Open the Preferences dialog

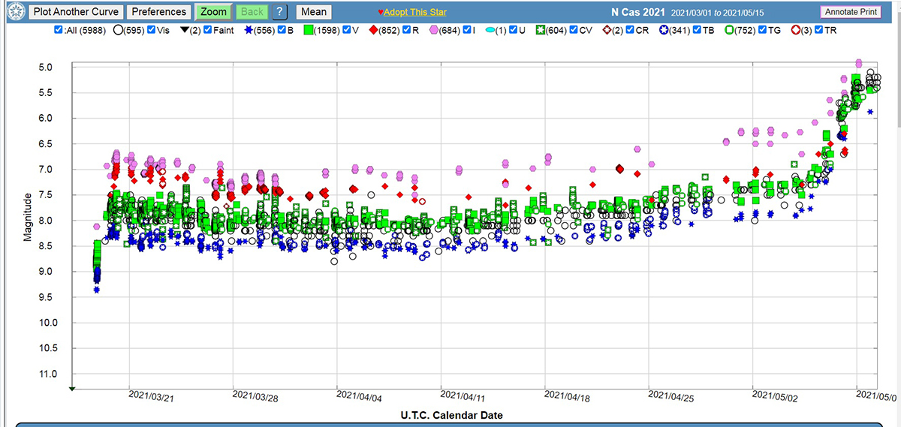158,12
